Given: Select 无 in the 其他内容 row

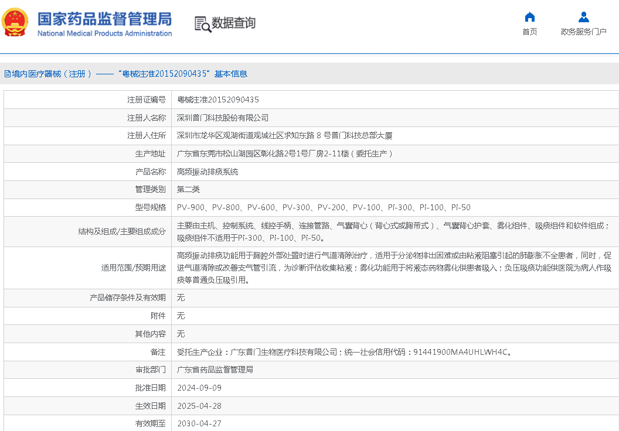Looking at the screenshot, I should (181, 334).
